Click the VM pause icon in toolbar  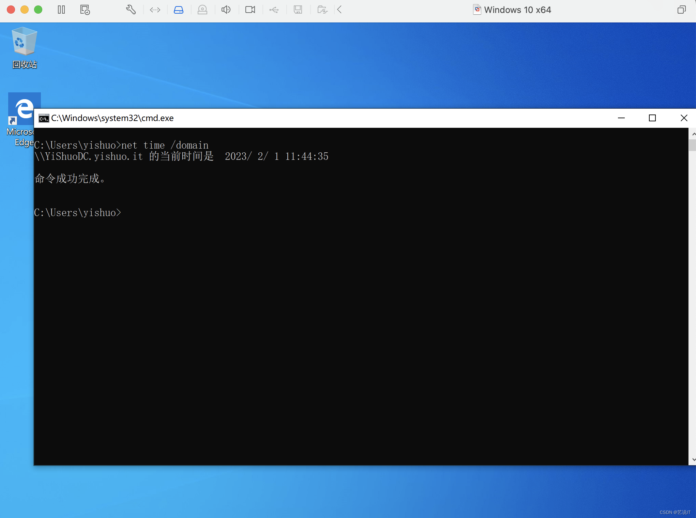point(61,10)
